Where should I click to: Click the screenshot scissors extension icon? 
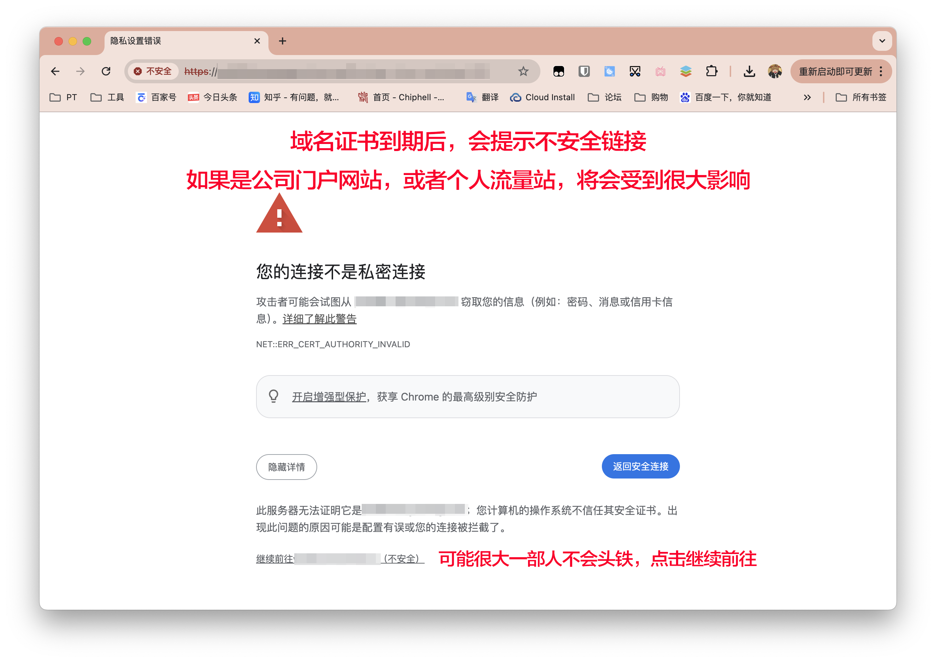point(635,71)
